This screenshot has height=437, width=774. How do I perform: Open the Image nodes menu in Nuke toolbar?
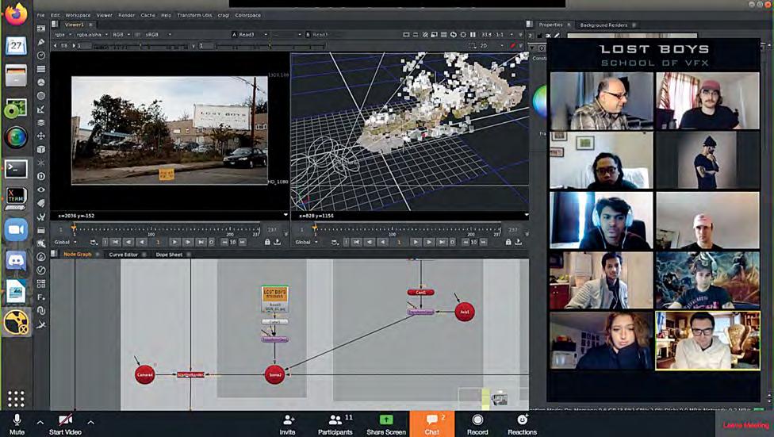click(x=41, y=29)
